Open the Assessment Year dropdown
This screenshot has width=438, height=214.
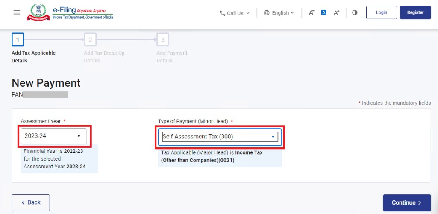(54, 136)
